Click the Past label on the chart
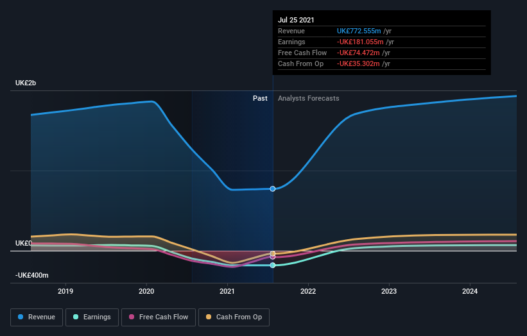Screen dimensions: 527x336 point(260,98)
